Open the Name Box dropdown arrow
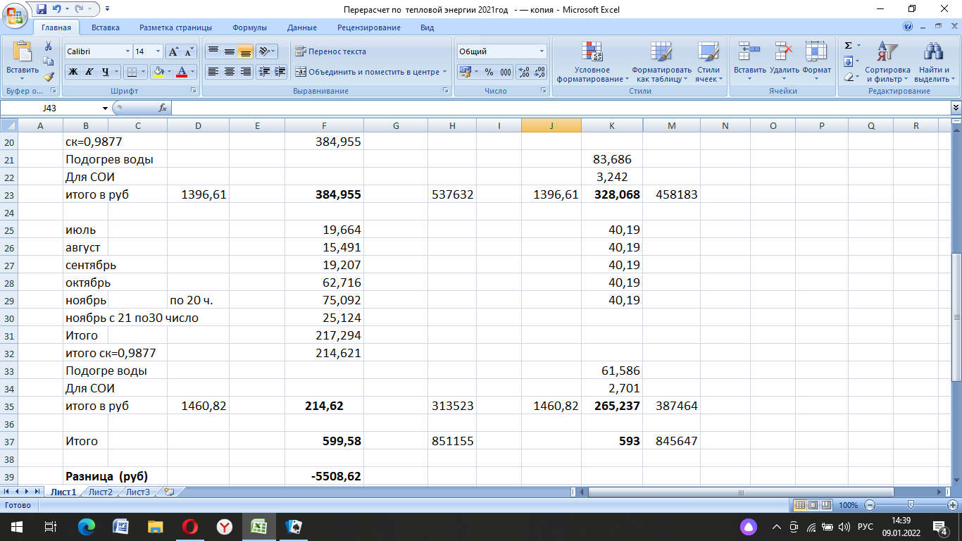 [x=106, y=108]
